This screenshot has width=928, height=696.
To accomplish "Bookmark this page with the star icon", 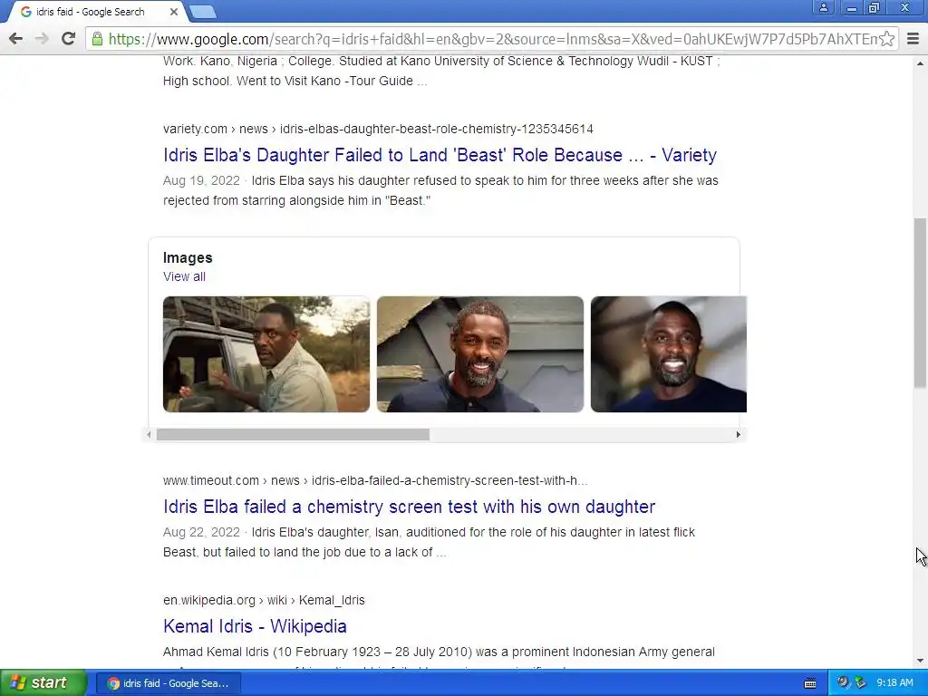I will (886, 39).
